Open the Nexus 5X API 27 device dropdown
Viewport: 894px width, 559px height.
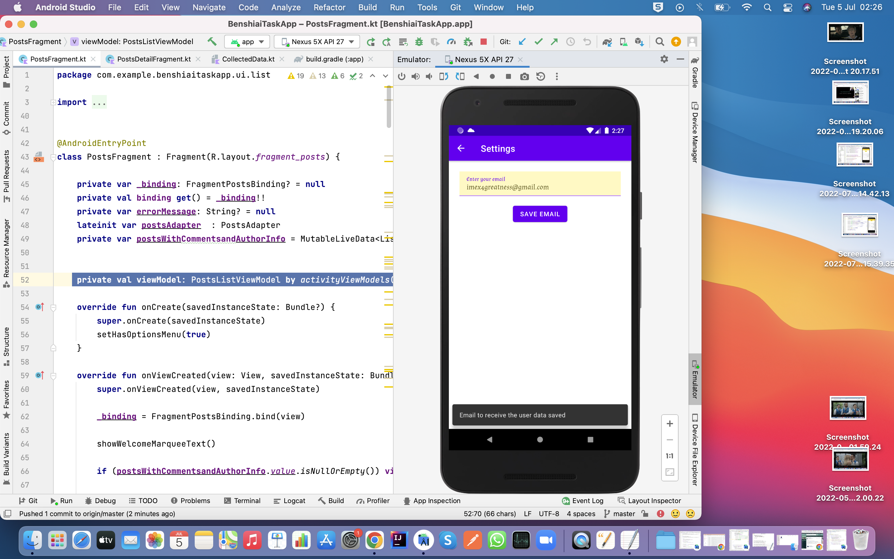pyautogui.click(x=318, y=42)
